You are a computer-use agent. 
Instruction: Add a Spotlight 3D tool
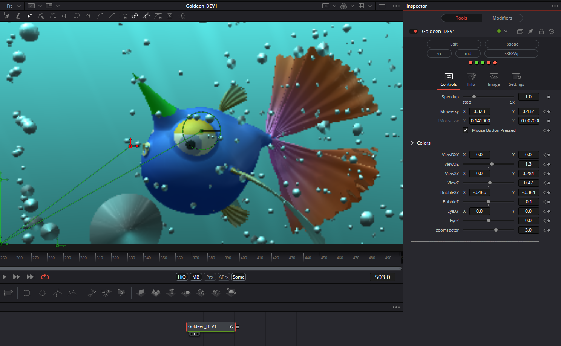(x=216, y=293)
